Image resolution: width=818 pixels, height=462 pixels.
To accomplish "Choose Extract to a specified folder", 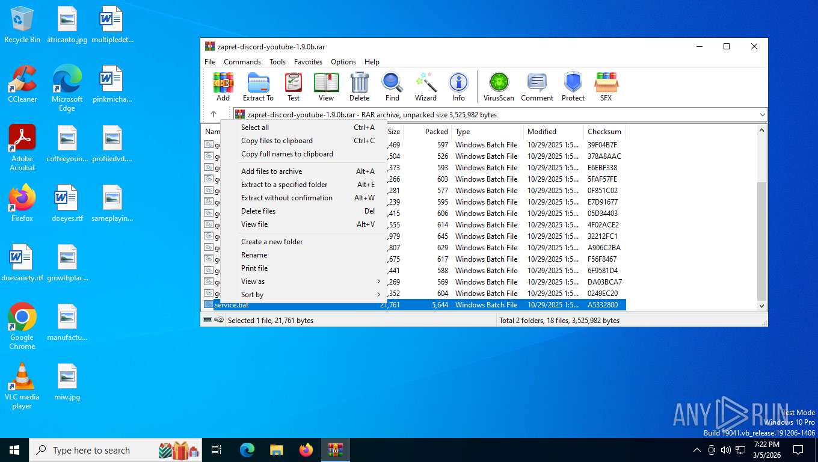I will (x=304, y=185).
